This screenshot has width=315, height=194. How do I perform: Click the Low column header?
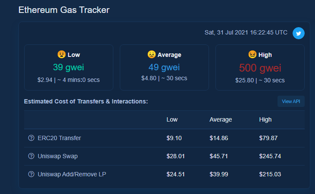[x=172, y=119]
